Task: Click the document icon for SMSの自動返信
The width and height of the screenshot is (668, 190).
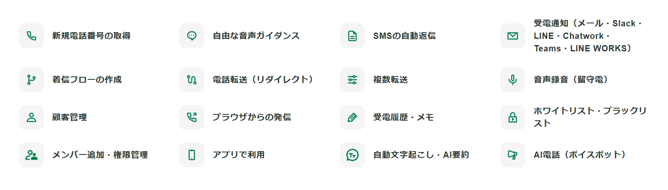Action: pyautogui.click(x=352, y=36)
